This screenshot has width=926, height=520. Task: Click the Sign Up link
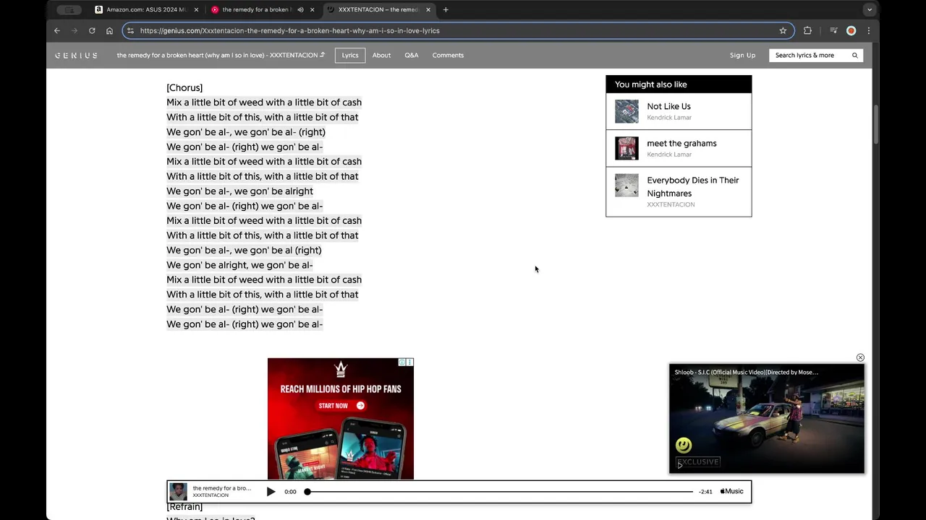click(742, 55)
